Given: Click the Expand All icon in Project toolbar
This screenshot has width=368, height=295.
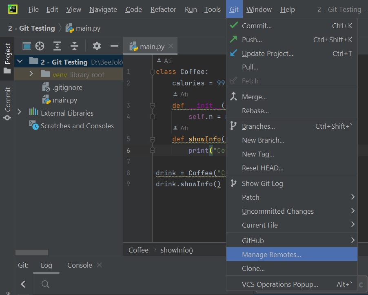Looking at the screenshot, I should 58,46.
